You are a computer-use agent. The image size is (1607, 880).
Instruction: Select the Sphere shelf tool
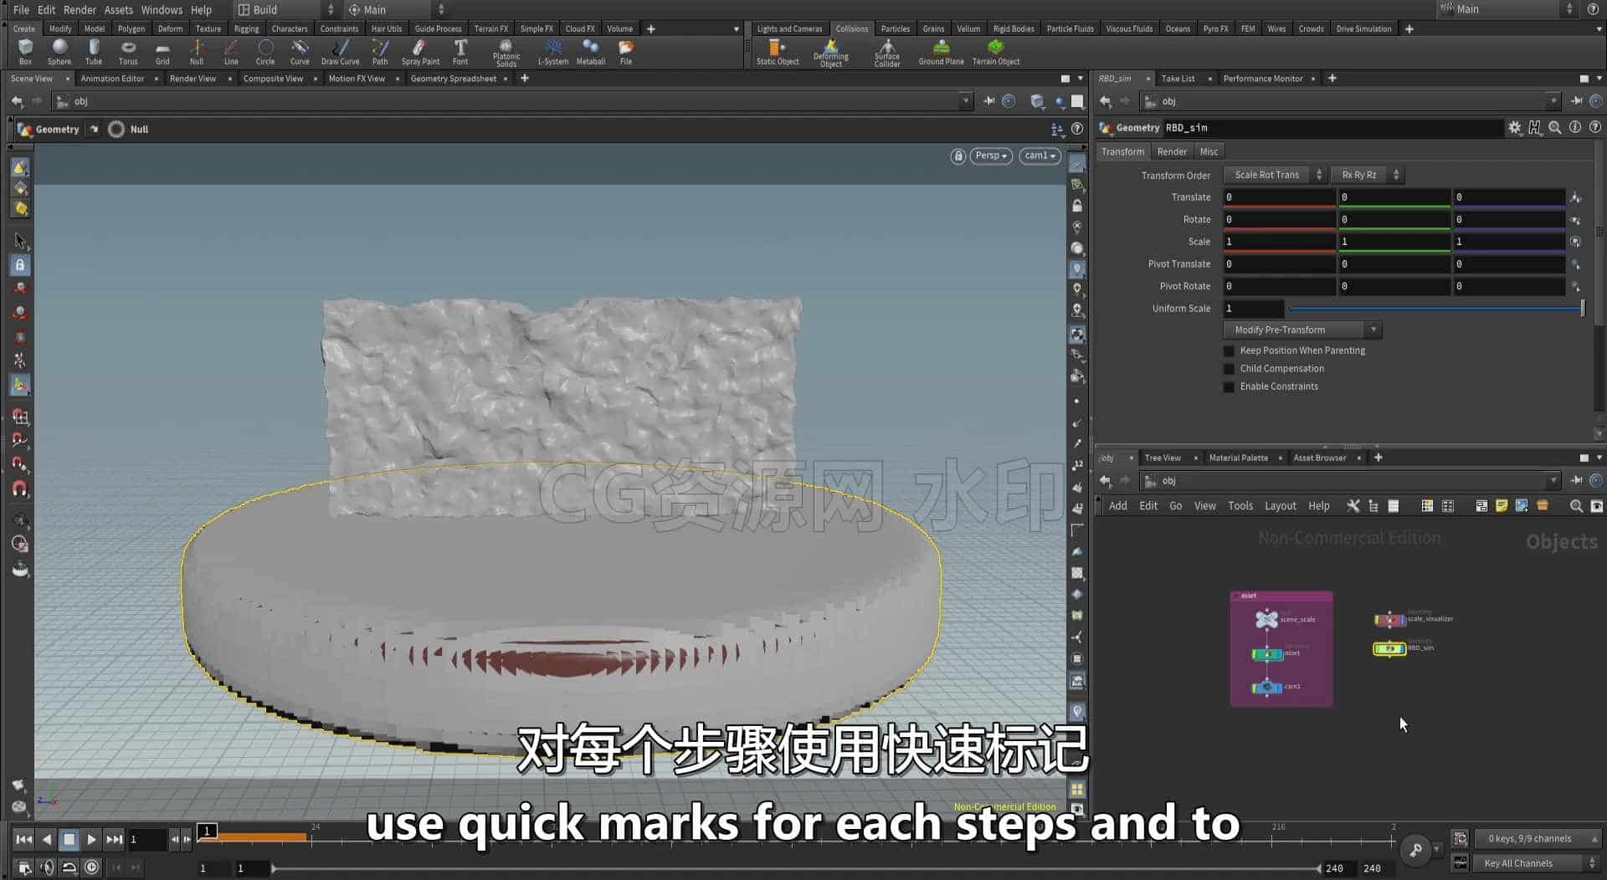click(x=59, y=52)
